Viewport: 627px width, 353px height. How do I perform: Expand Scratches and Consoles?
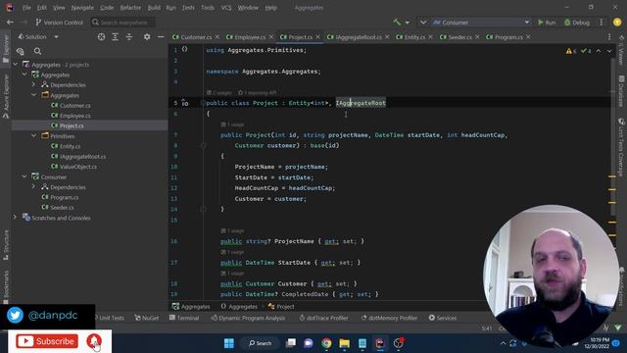(x=16, y=218)
